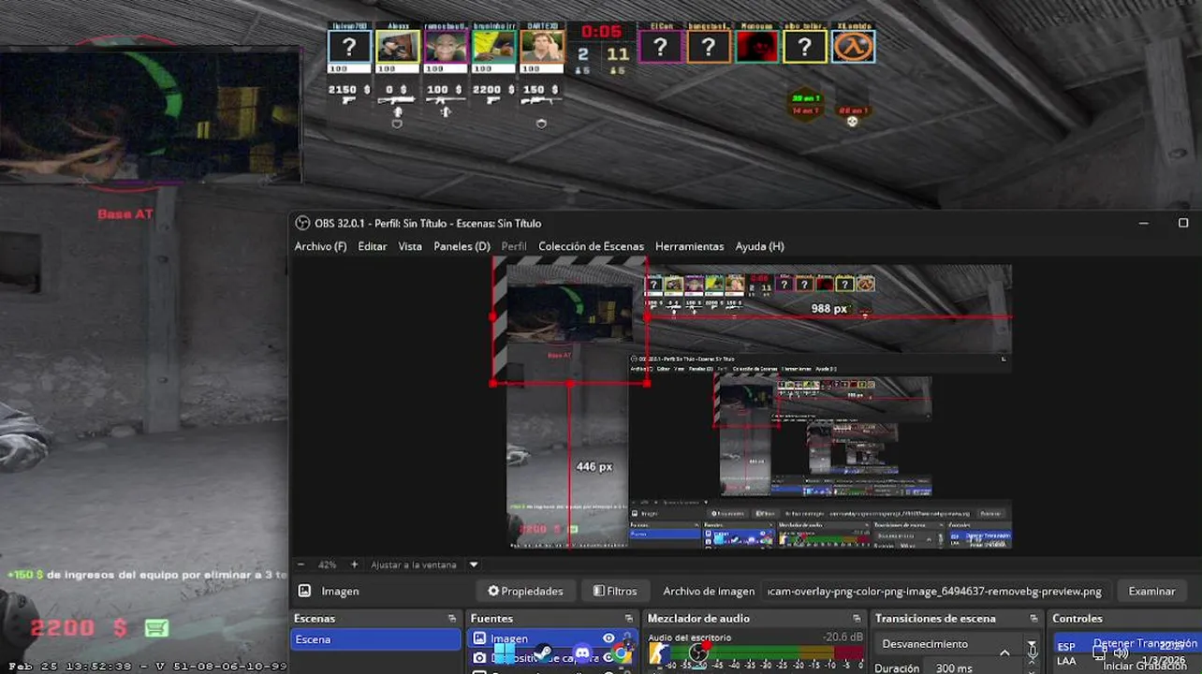Click the skull icon below the enemy scoreboard
Image resolution: width=1202 pixels, height=674 pixels.
tap(852, 121)
